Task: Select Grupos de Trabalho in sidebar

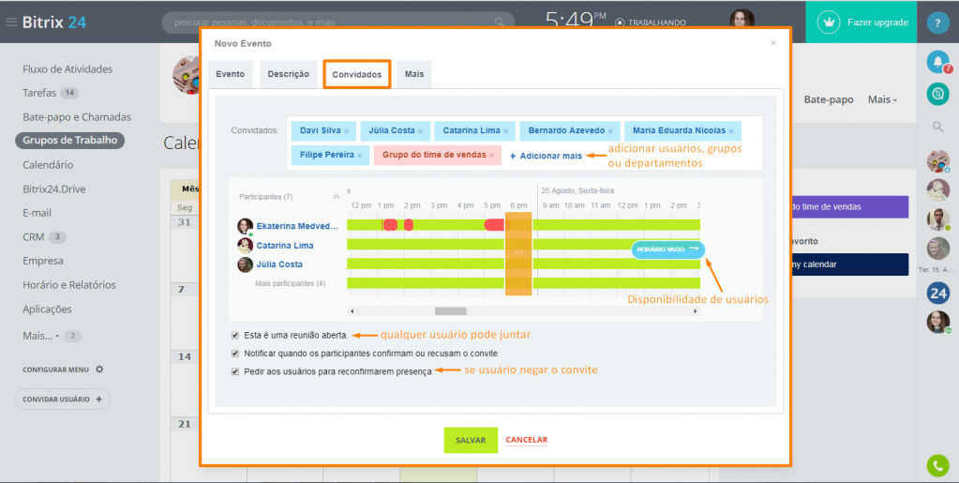Action: 69,140
